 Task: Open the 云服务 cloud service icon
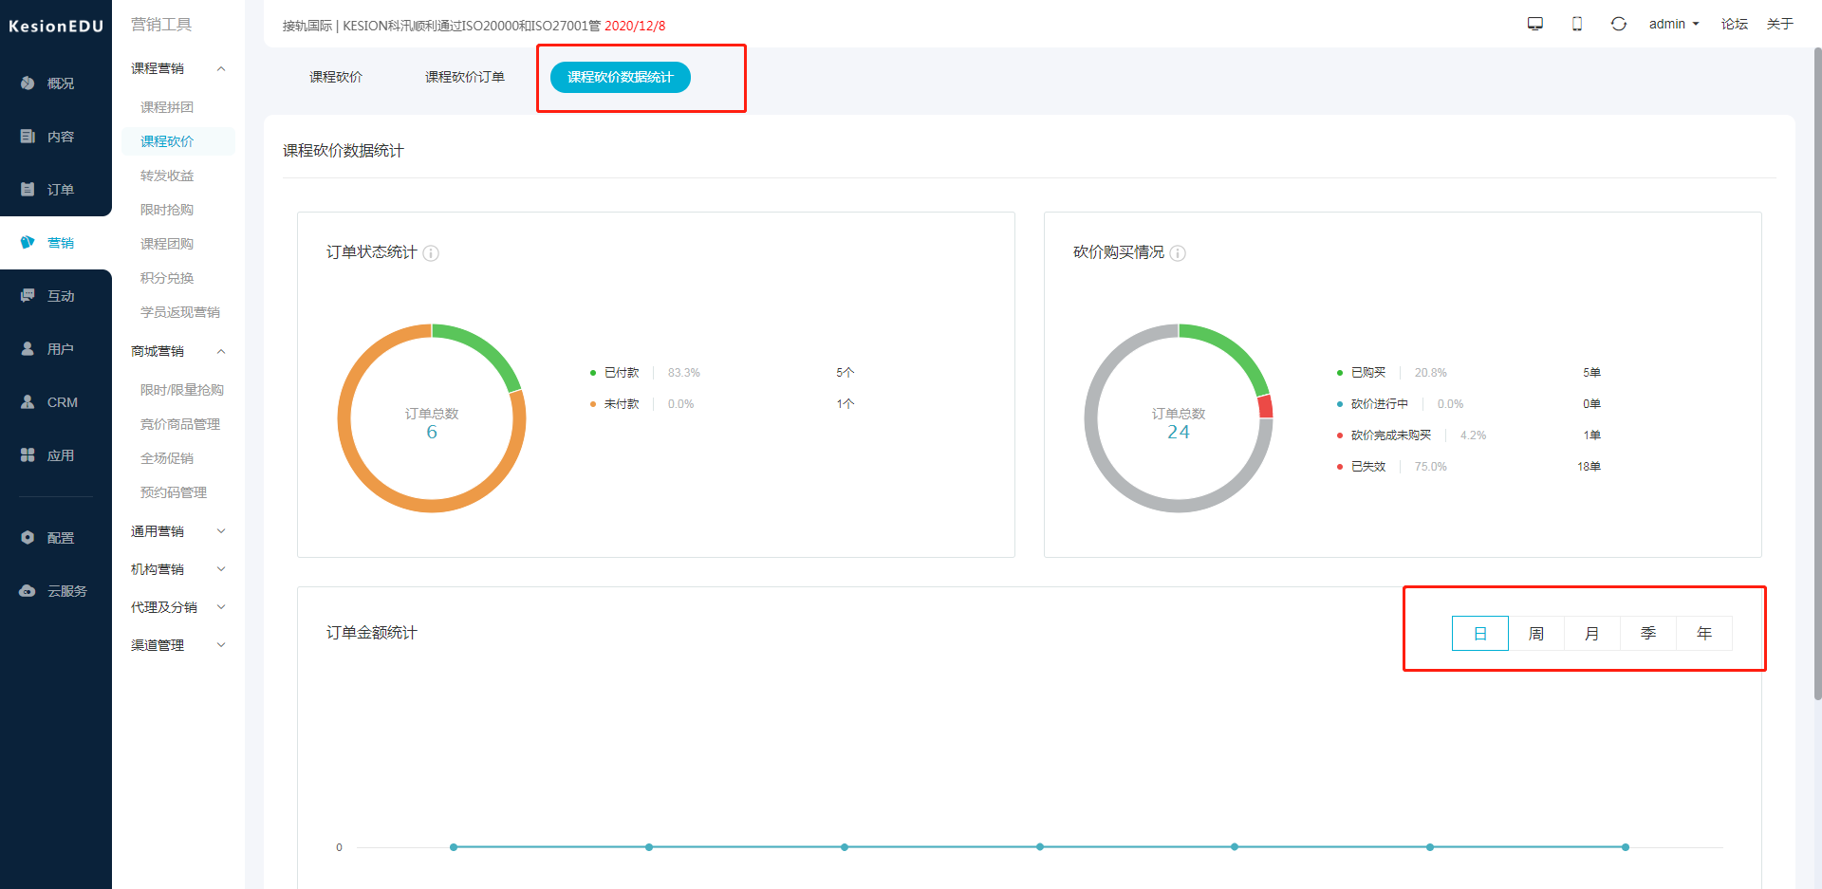[28, 591]
